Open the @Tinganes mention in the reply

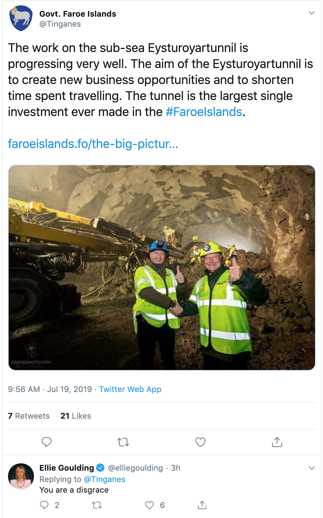(x=104, y=479)
